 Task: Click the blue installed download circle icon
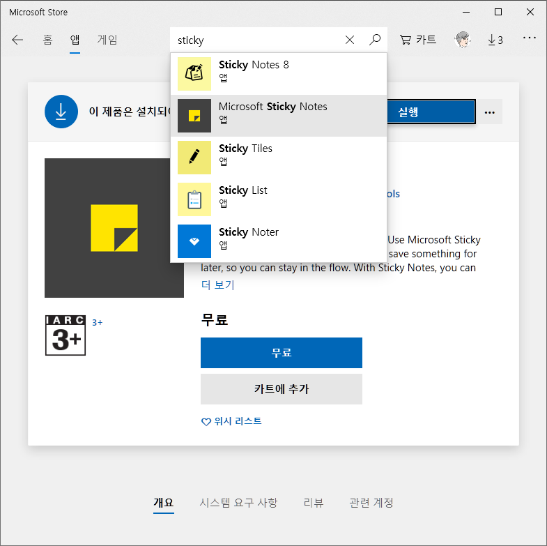tap(61, 112)
